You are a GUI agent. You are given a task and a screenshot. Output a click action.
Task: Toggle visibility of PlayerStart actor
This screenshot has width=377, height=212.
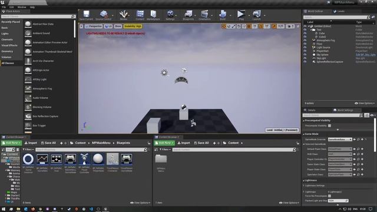(305, 51)
